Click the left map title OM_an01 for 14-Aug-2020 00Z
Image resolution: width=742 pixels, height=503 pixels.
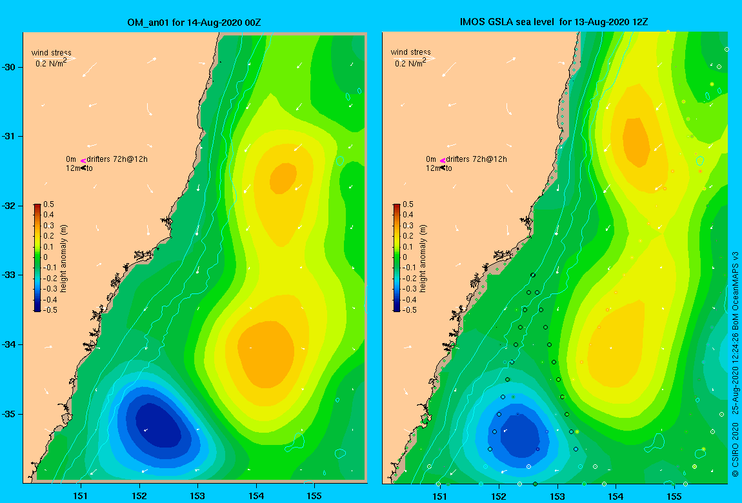194,23
